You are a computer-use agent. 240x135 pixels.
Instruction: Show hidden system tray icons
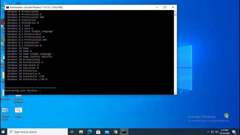[x=208, y=132]
